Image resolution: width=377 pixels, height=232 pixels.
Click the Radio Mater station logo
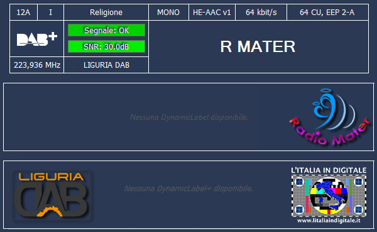point(330,117)
